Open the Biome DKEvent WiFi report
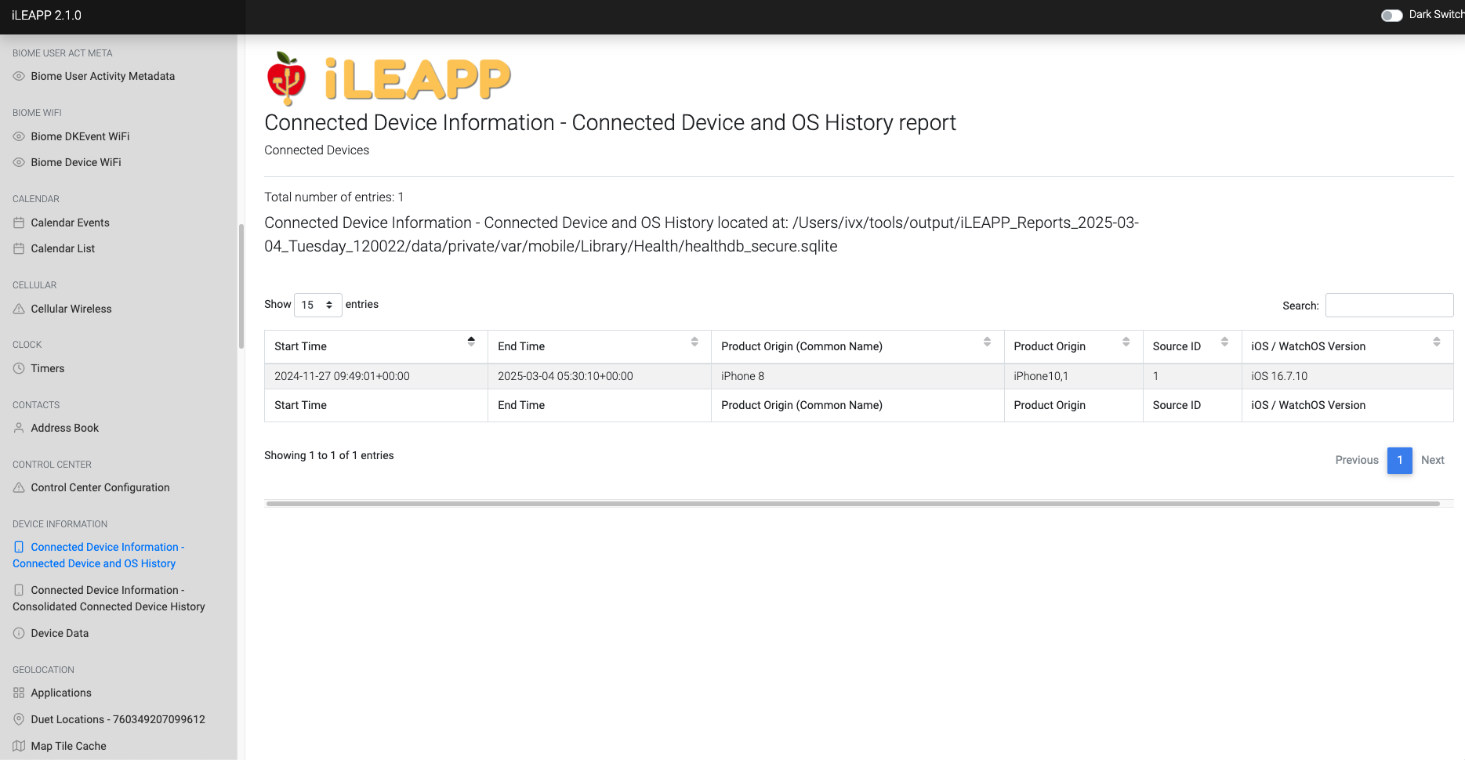Image resolution: width=1465 pixels, height=760 pixels. click(x=80, y=136)
